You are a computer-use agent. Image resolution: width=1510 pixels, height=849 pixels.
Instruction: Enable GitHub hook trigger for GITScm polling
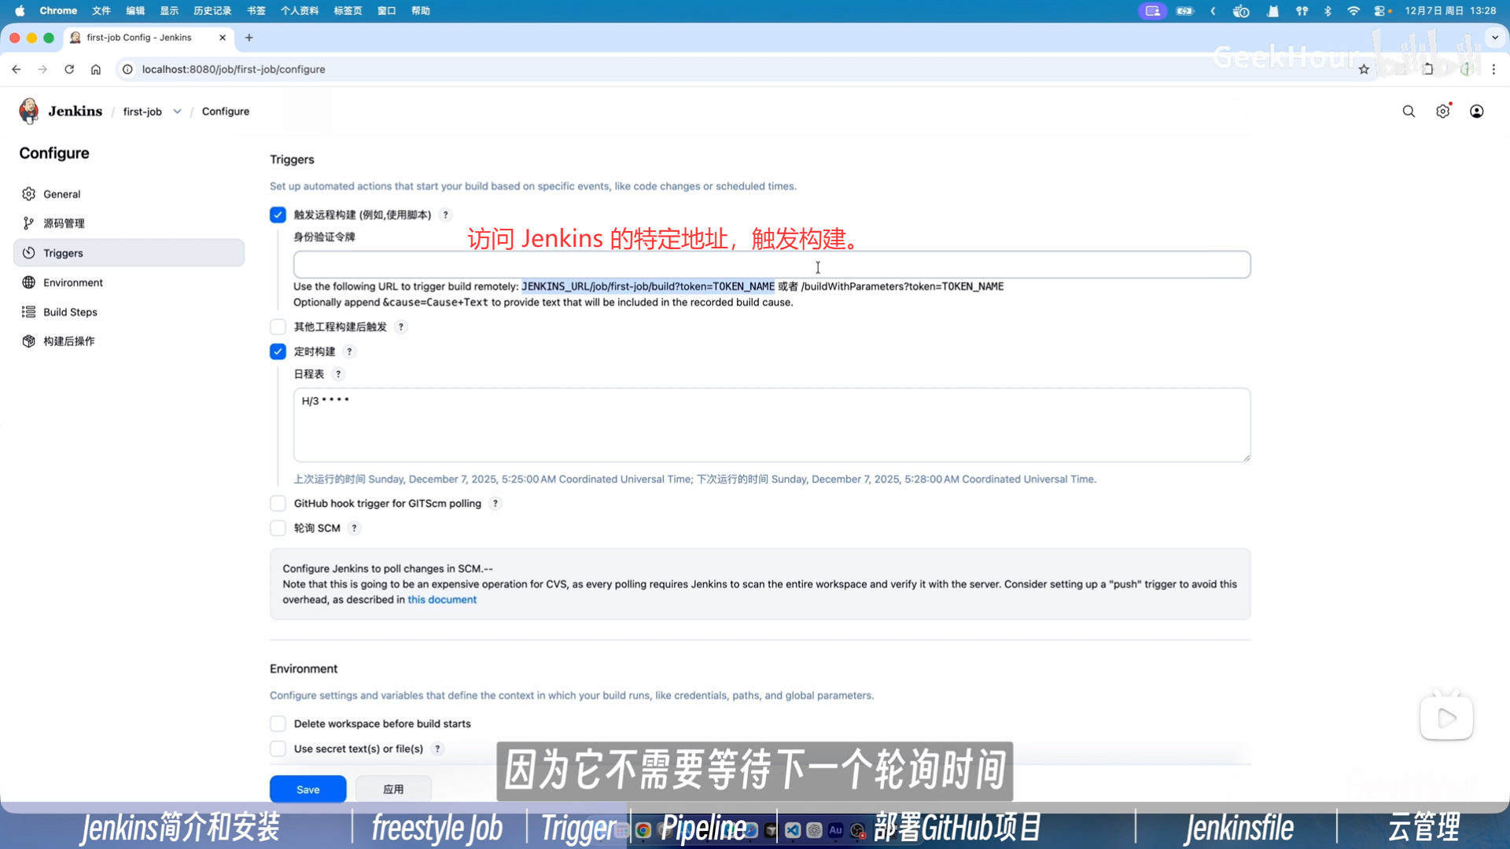pyautogui.click(x=278, y=503)
